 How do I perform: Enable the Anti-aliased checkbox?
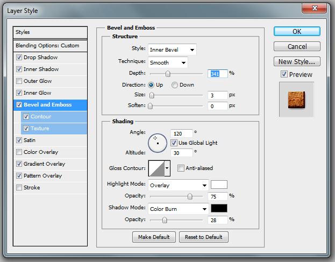pos(181,168)
